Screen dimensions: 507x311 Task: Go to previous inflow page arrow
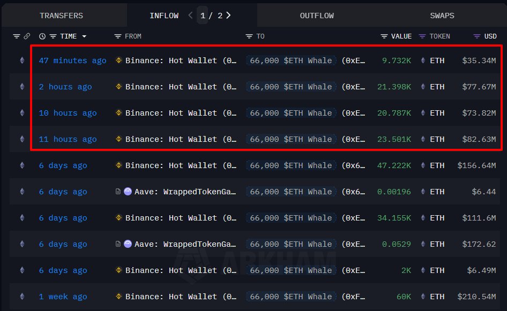pyautogui.click(x=190, y=15)
